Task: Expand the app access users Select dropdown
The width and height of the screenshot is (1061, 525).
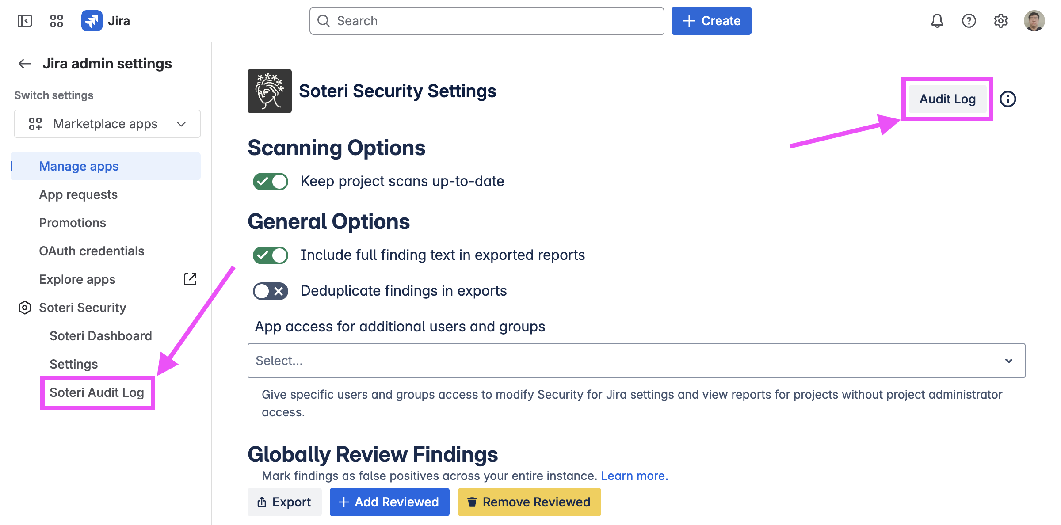Action: [636, 361]
